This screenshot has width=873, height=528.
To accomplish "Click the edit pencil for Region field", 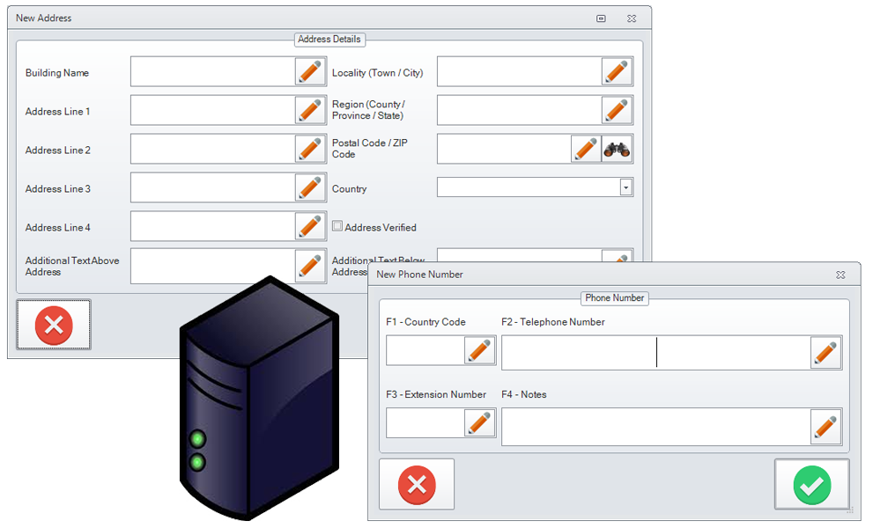I will [617, 110].
